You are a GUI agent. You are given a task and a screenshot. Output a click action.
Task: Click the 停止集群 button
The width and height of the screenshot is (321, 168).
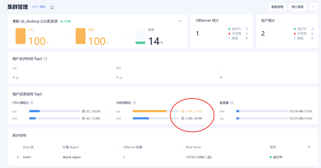coord(297,7)
